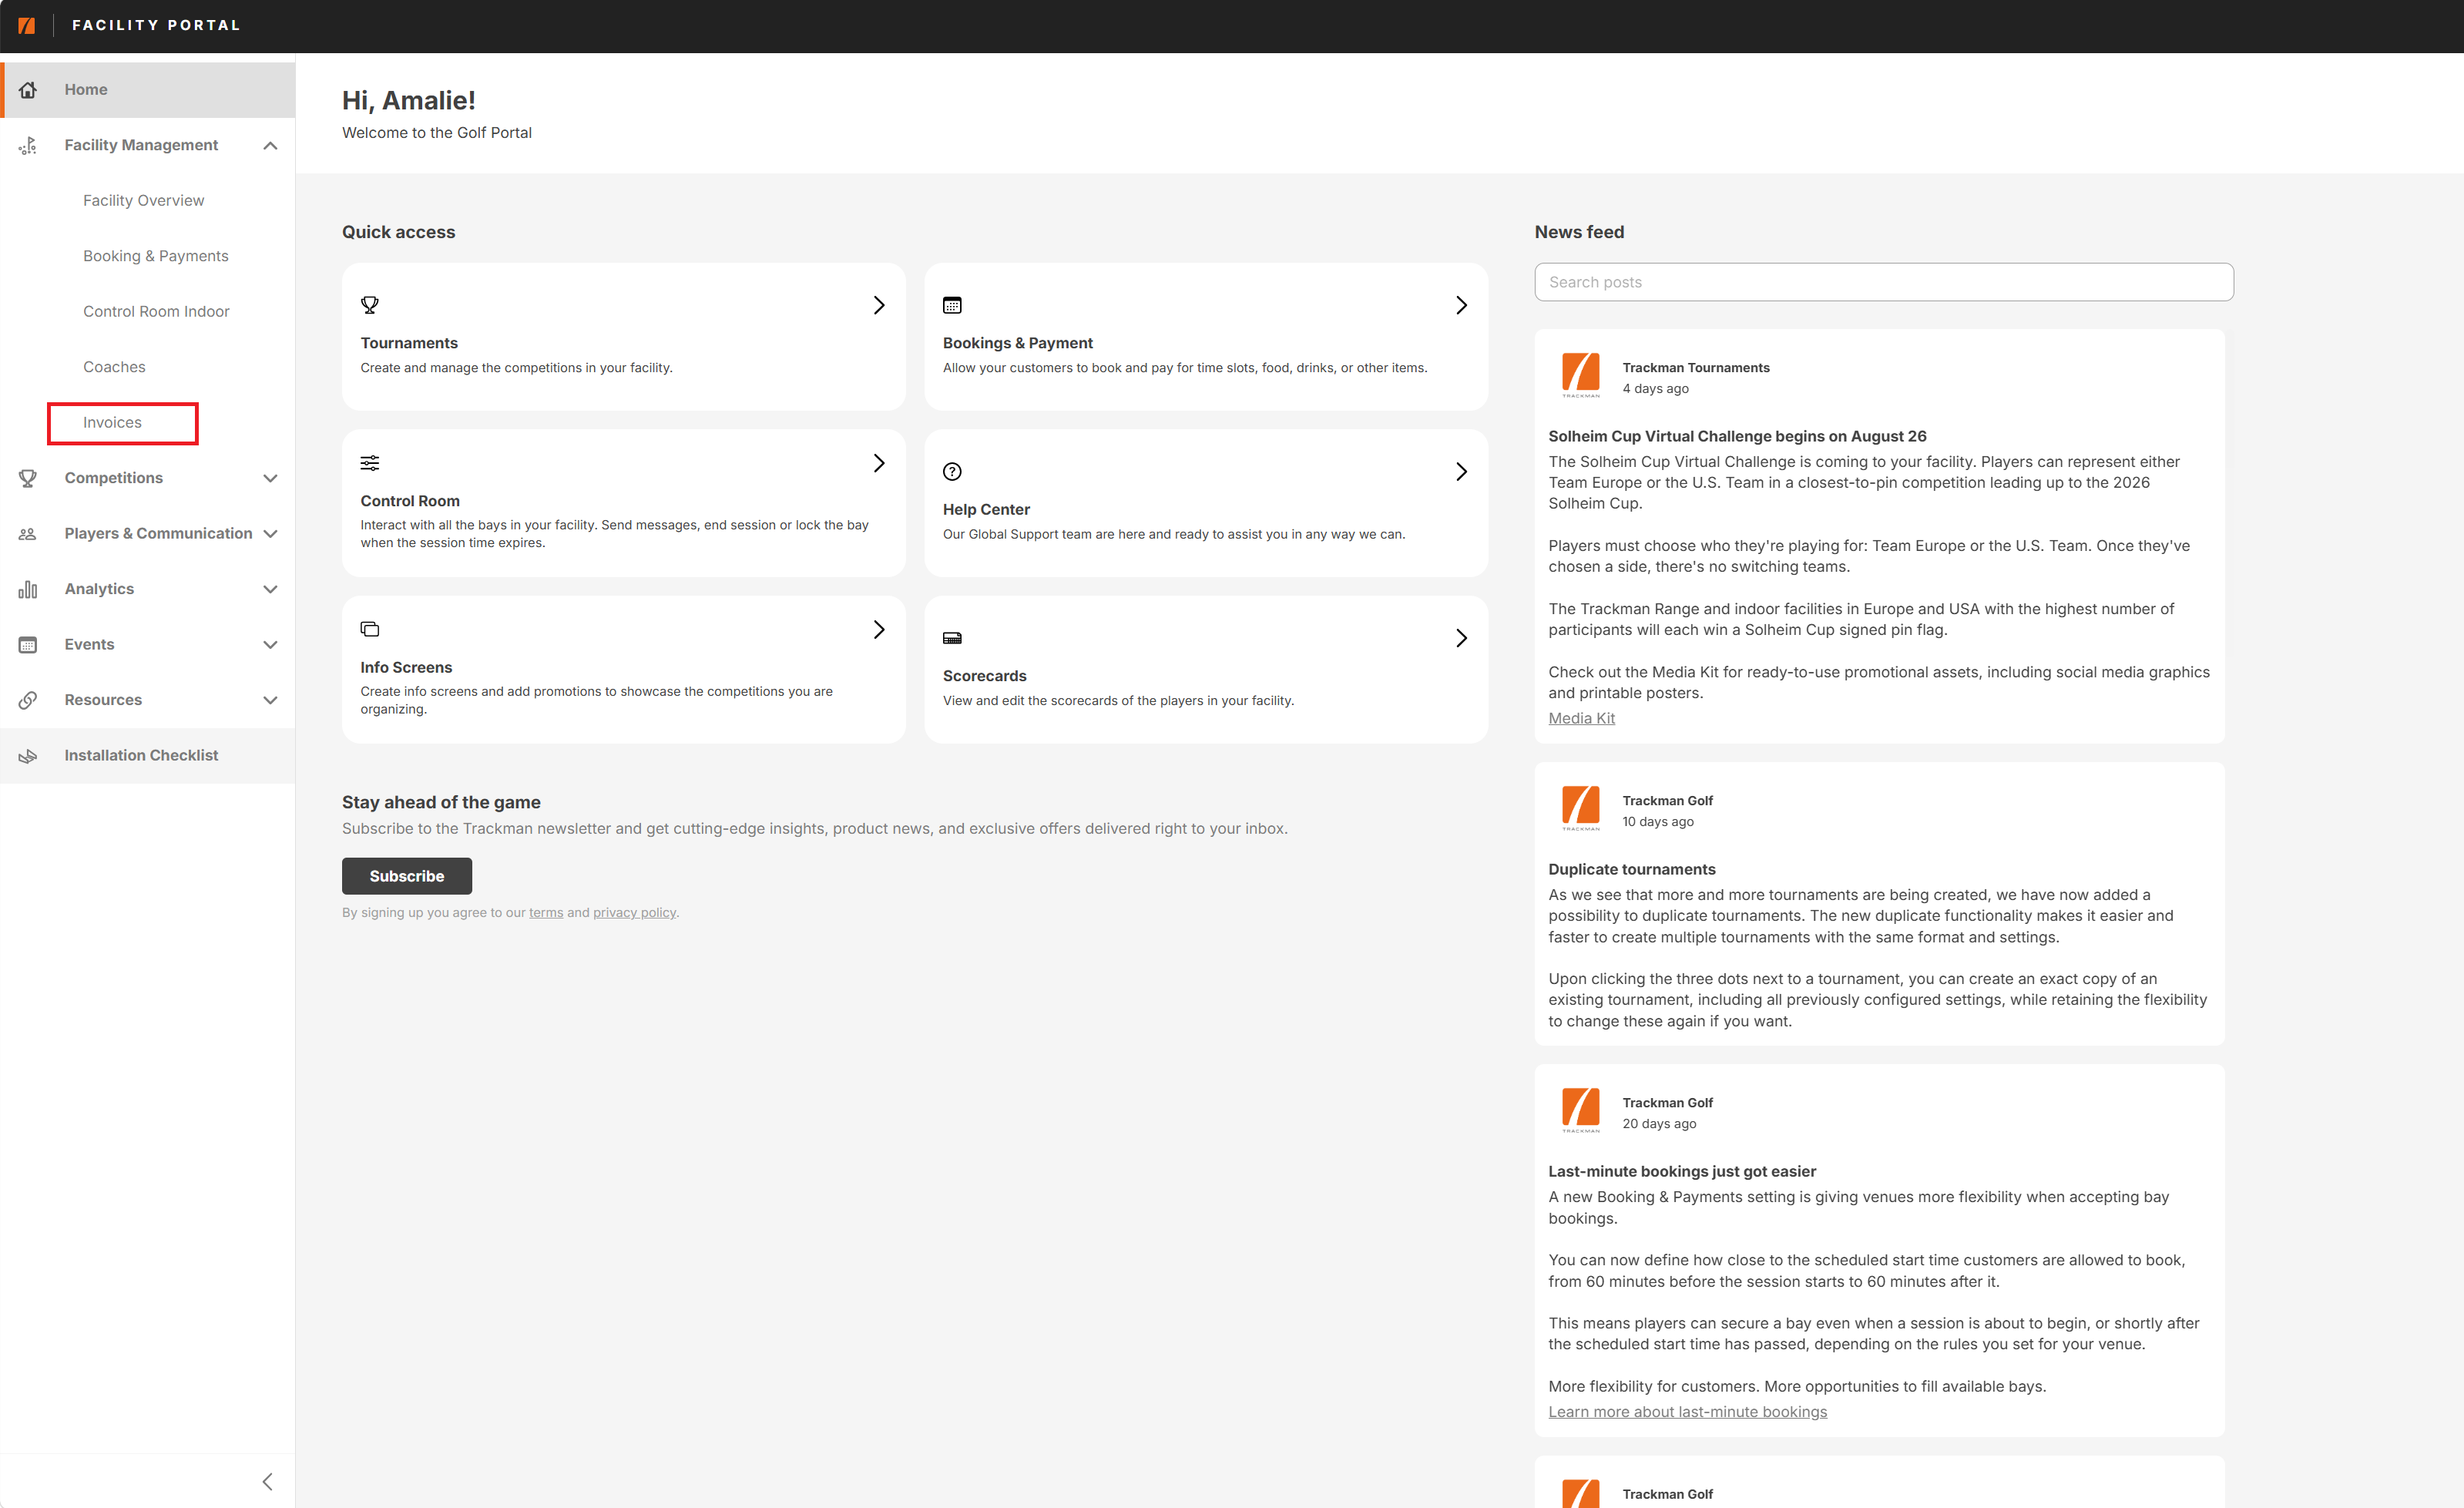Open Help Center via its arrow
Image resolution: width=2464 pixels, height=1508 pixels.
pos(1461,471)
